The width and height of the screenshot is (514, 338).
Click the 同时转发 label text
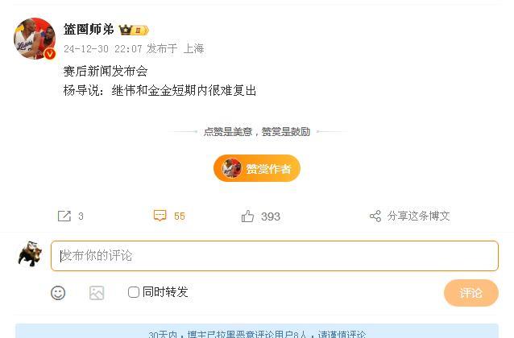point(165,292)
